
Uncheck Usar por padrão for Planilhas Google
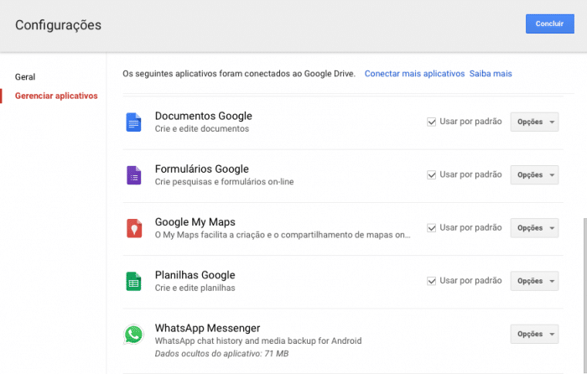[432, 281]
